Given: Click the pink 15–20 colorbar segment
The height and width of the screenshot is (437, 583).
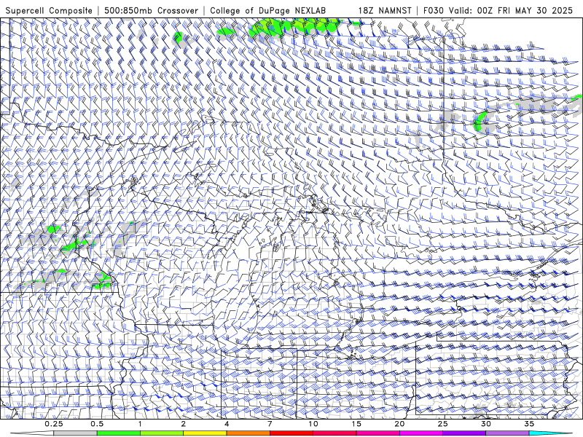Looking at the screenshot, I should click(x=377, y=433).
